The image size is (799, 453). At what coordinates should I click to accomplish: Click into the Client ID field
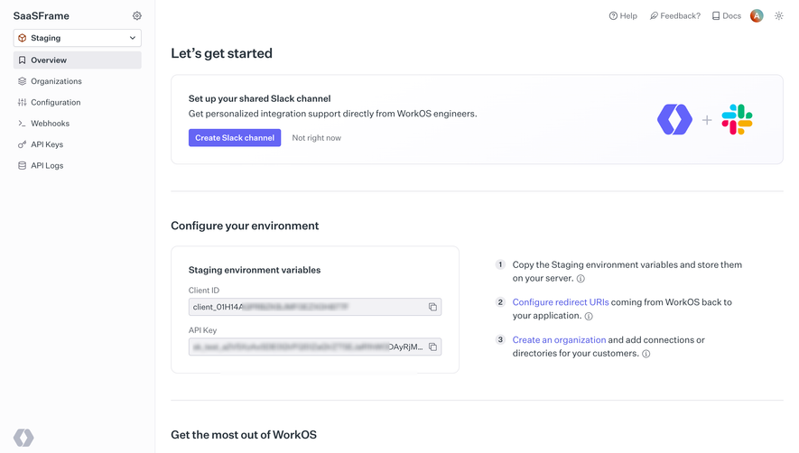[315, 307]
